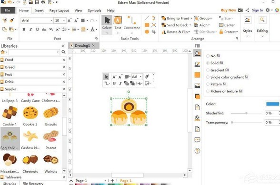The image size is (280, 185).
Task: Click the Shade/Tint slider handle
Action: click(246, 113)
